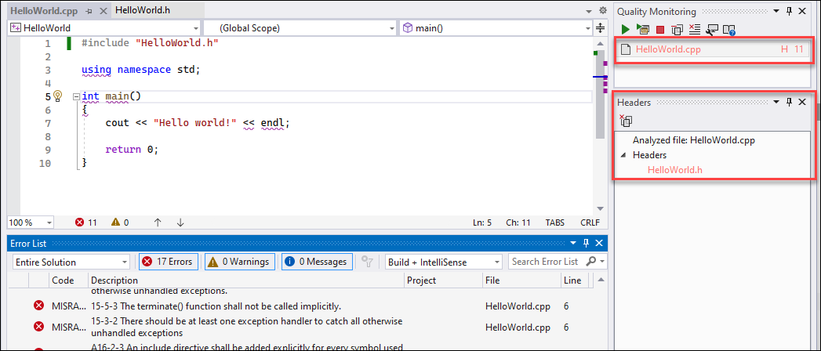821x351 pixels.
Task: Click the error icon for rule 15-5-3
Action: [38, 306]
